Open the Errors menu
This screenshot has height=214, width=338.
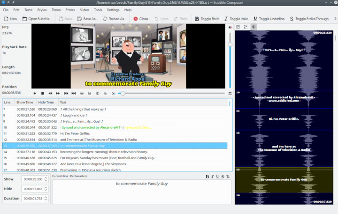[x=70, y=9]
